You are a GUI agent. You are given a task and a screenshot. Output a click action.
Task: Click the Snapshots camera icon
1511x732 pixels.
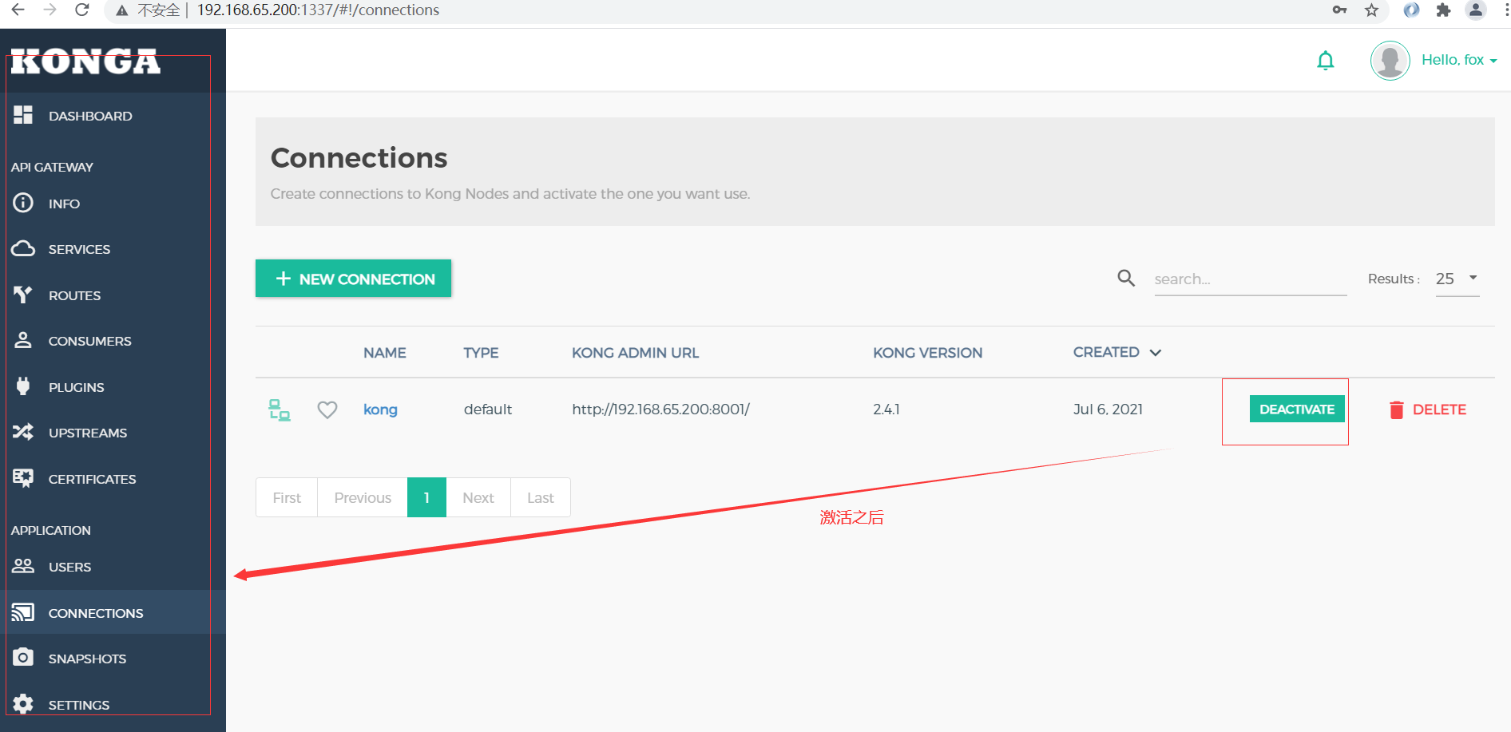(23, 658)
